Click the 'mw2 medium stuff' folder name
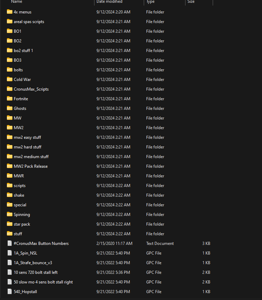The image size is (262, 300). click(x=31, y=157)
